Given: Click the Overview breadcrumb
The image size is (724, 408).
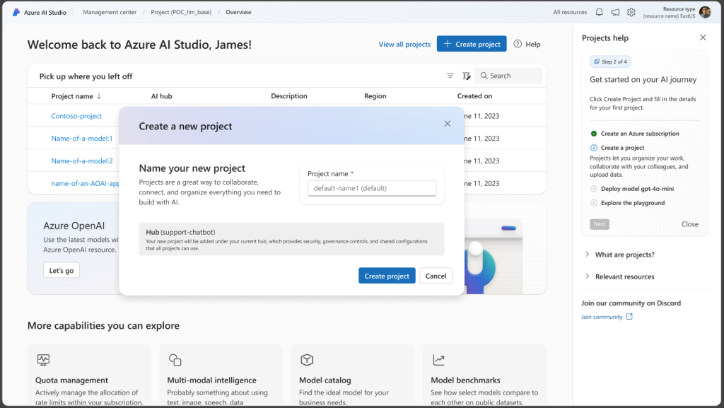Looking at the screenshot, I should 238,13.
